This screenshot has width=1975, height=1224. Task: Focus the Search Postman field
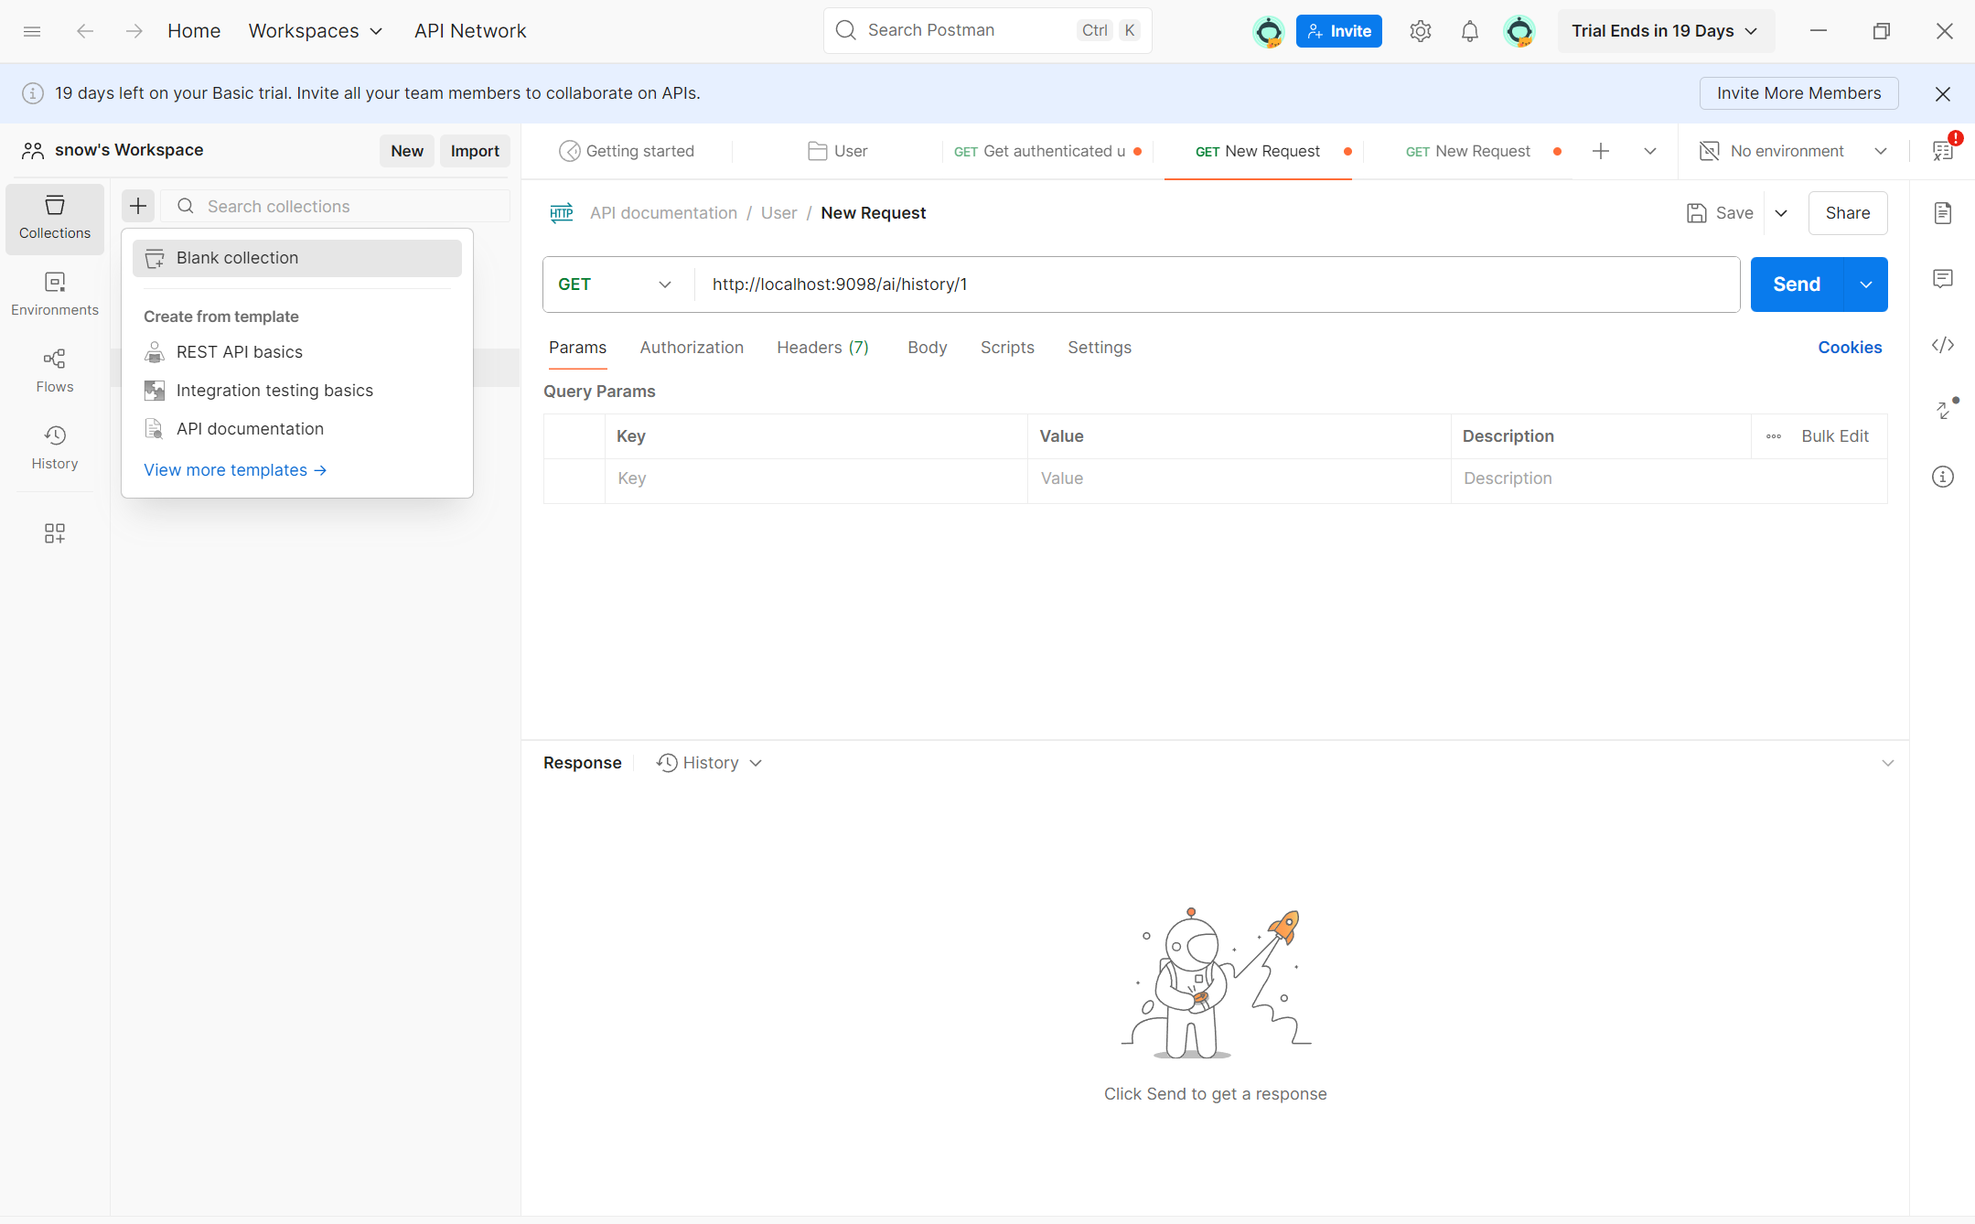987,30
